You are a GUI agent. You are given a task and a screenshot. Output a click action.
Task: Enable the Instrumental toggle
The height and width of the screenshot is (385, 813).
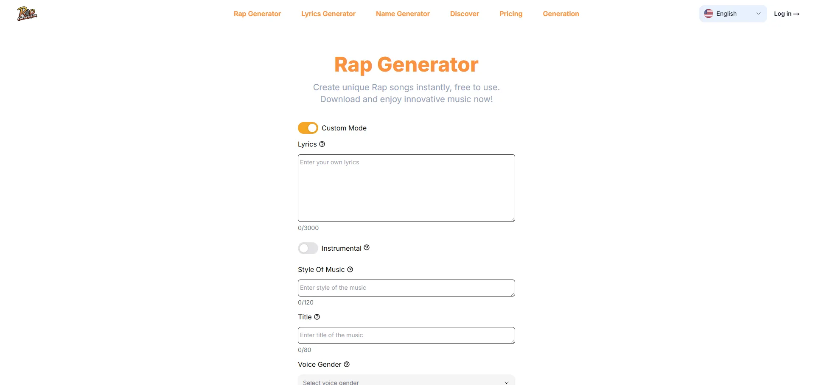click(x=308, y=248)
